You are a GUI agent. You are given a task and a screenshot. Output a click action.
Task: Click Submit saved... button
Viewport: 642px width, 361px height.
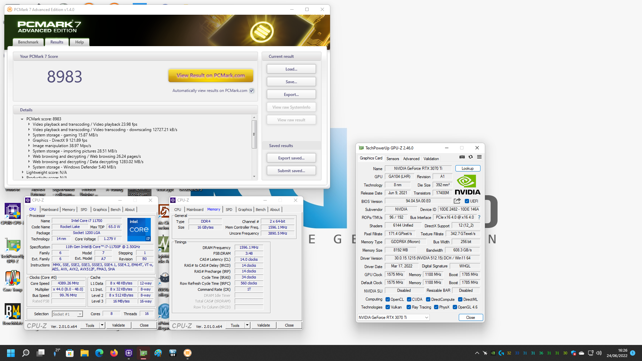point(291,171)
